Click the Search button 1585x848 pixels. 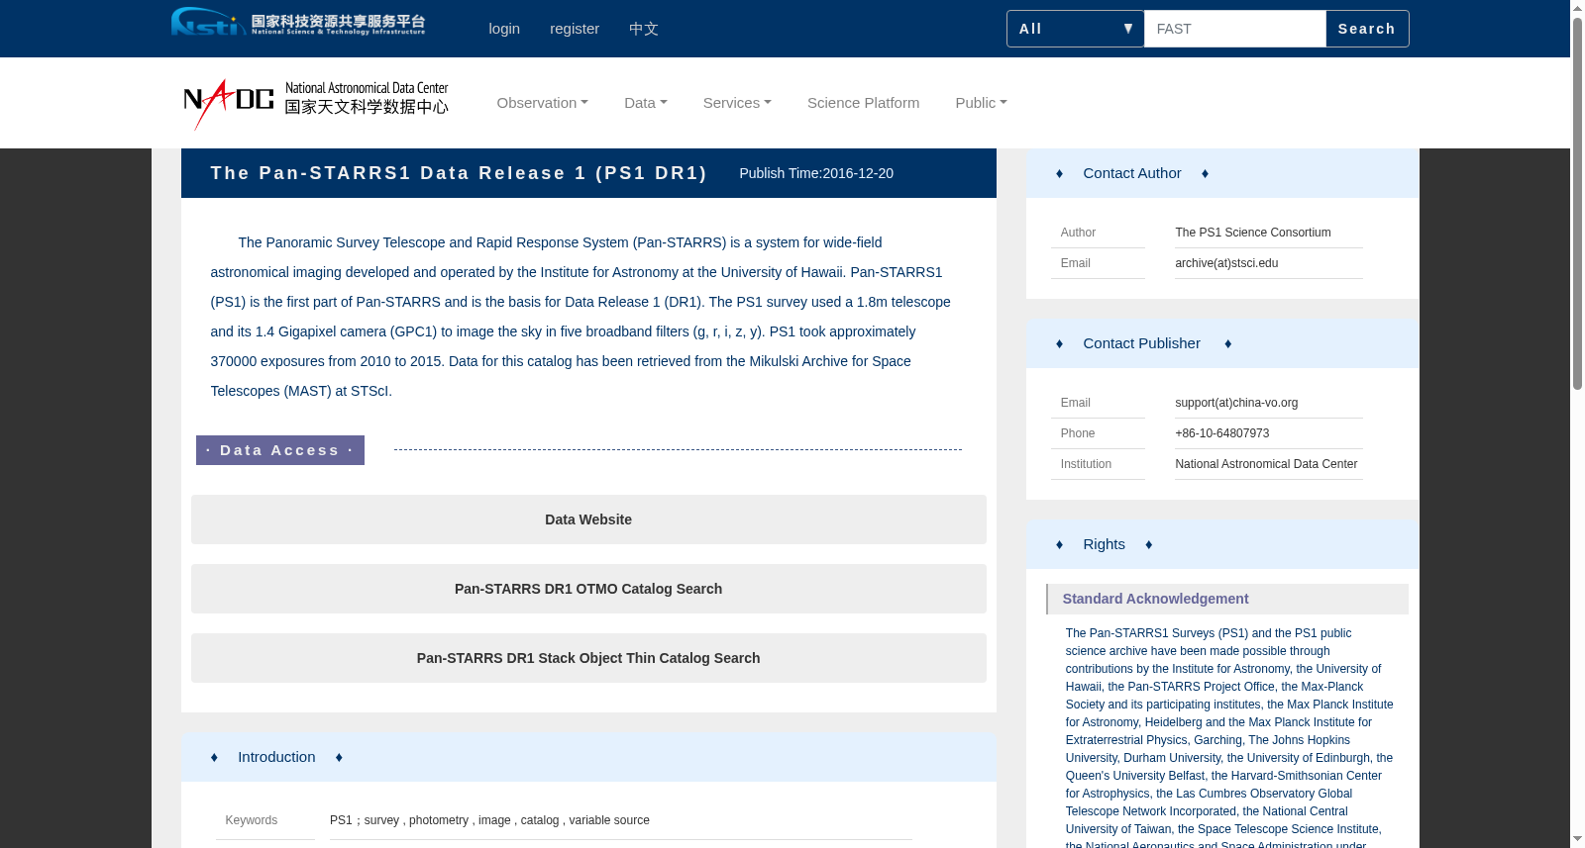[x=1367, y=29]
